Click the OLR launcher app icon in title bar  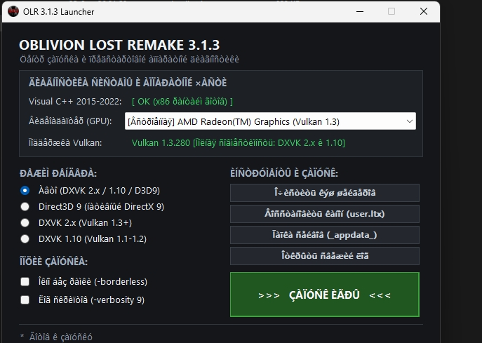point(13,11)
